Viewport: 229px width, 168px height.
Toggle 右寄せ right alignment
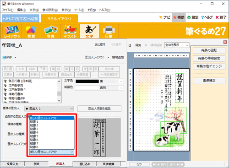pos(35,75)
